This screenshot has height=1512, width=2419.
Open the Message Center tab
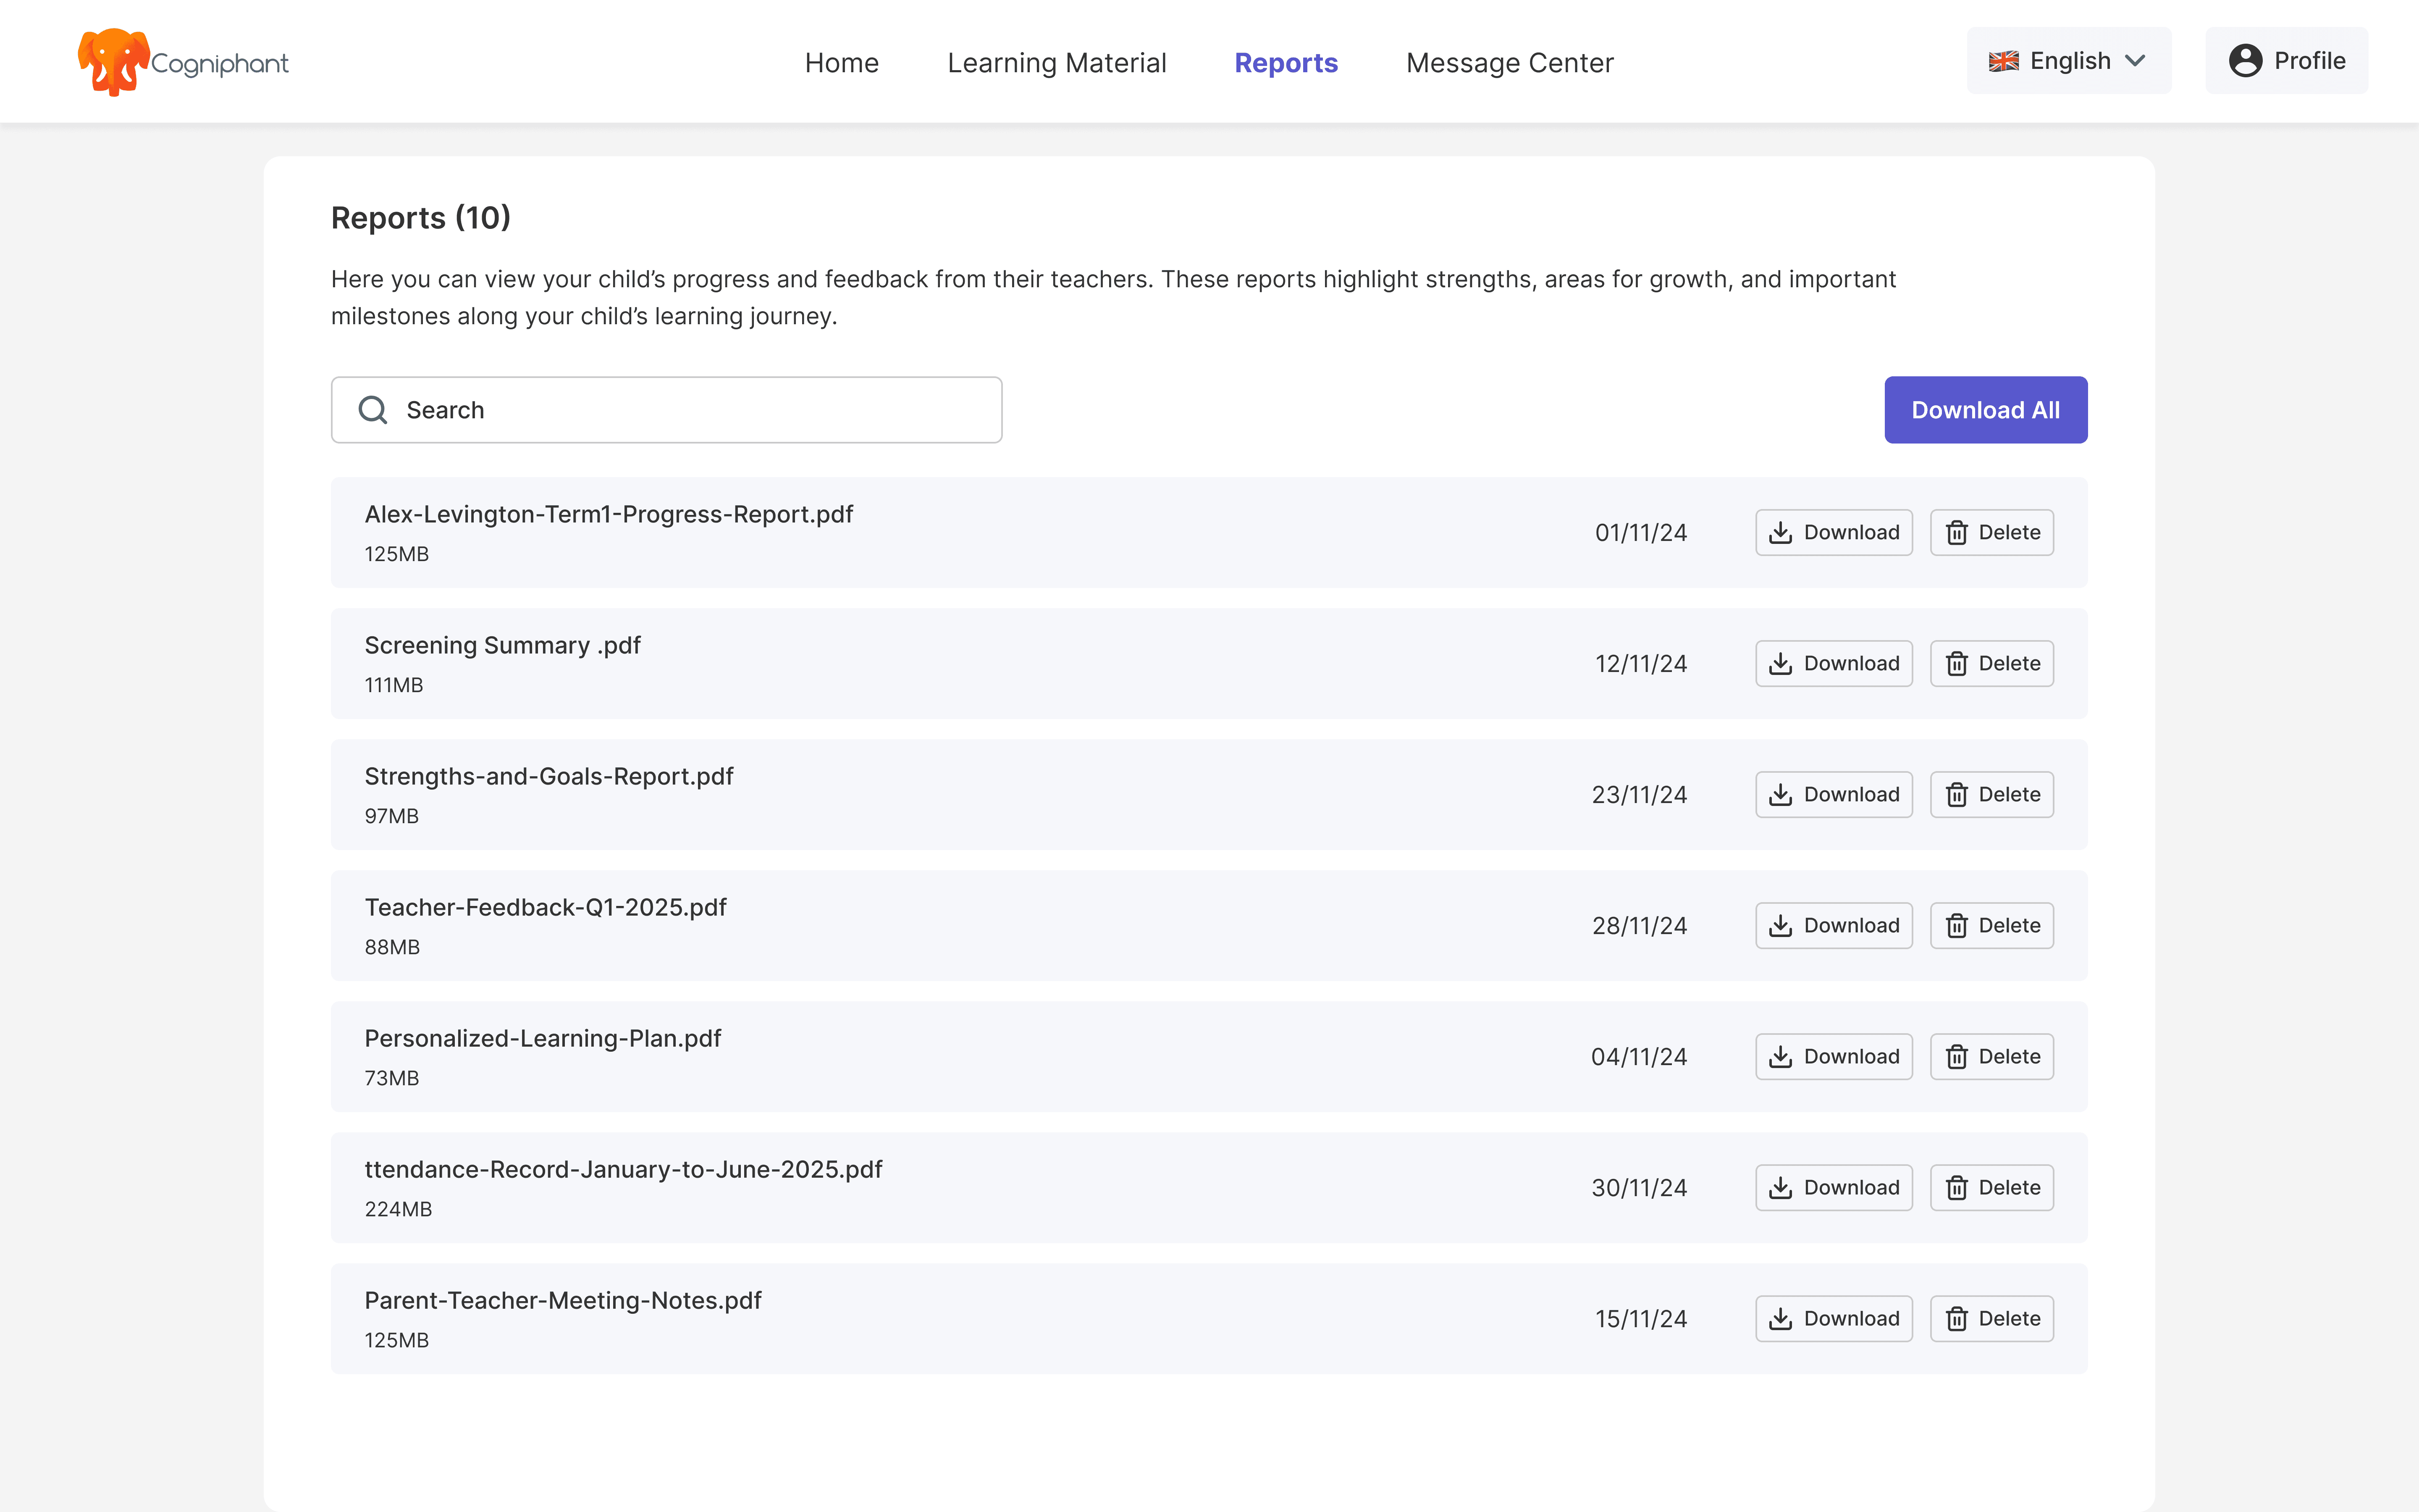click(x=1509, y=63)
